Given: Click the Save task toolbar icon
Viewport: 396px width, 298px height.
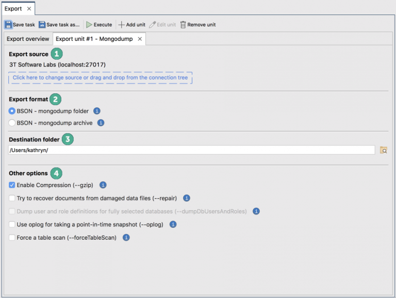Looking at the screenshot, I should point(9,25).
